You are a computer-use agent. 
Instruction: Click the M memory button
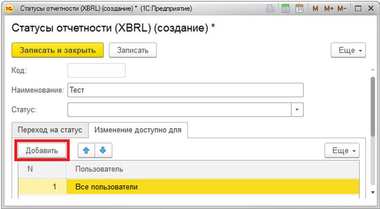[315, 9]
